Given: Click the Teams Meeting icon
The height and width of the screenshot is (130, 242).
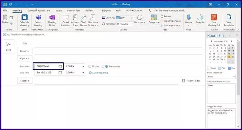Looking at the screenshot, I should pos(38,20).
